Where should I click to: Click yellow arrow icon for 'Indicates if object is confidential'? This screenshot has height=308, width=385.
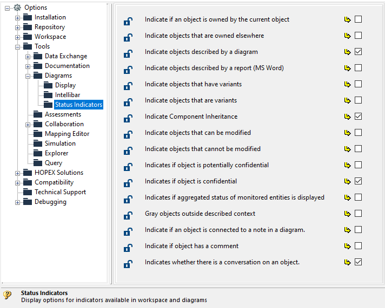[347, 182]
